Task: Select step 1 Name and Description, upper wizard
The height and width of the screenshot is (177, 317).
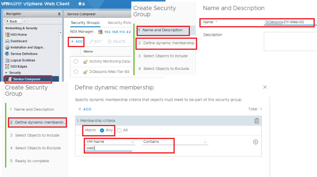Action: tap(163, 30)
